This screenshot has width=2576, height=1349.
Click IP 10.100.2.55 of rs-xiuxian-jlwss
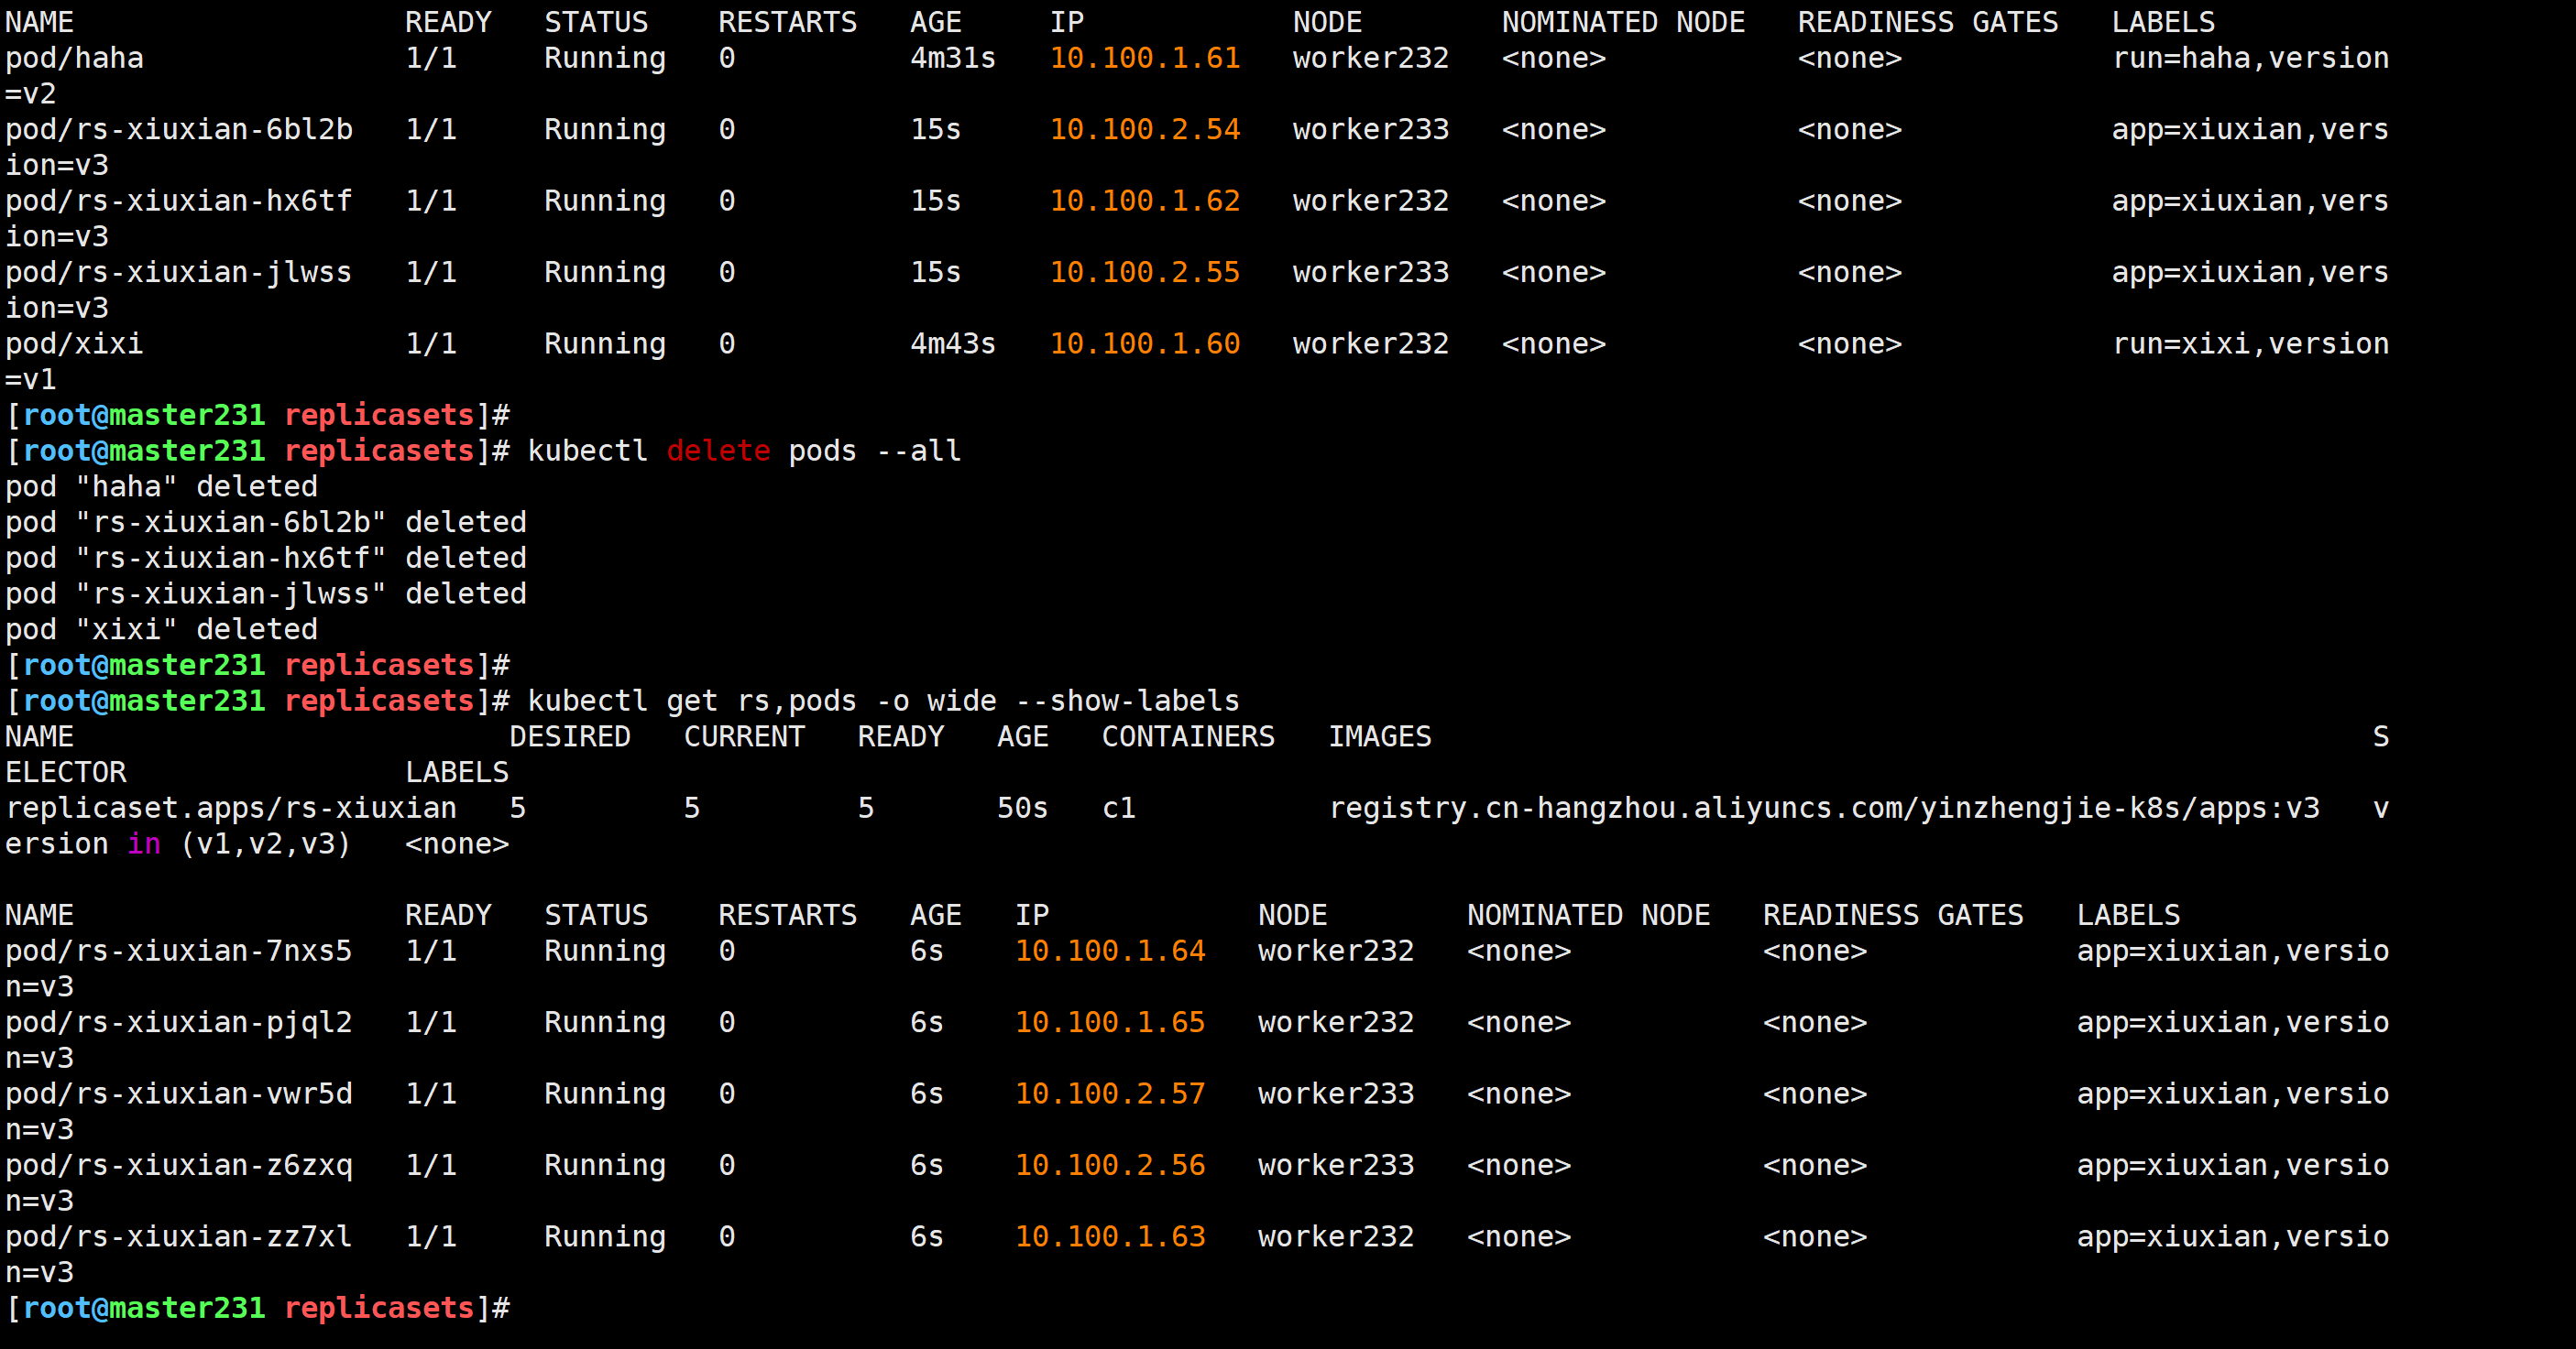point(1145,272)
